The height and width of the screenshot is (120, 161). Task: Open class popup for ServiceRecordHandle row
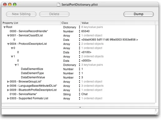click(79, 31)
